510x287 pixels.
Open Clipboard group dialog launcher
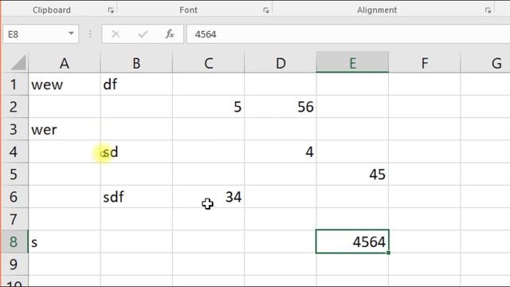111,10
